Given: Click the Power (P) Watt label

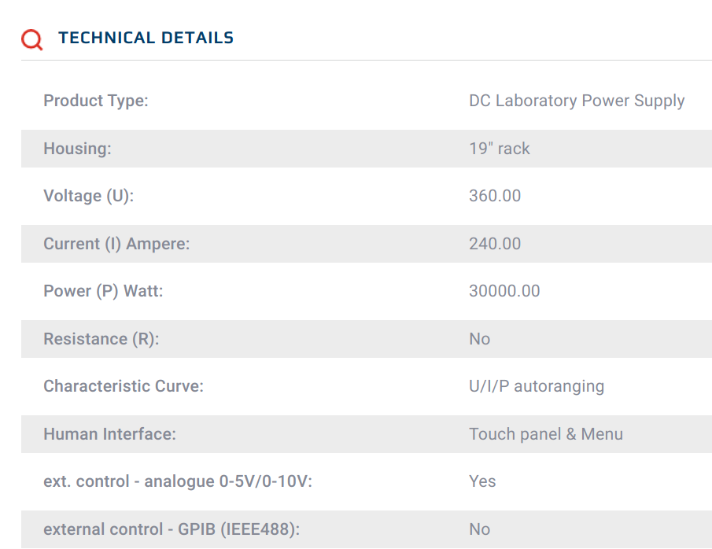Looking at the screenshot, I should tap(103, 291).
